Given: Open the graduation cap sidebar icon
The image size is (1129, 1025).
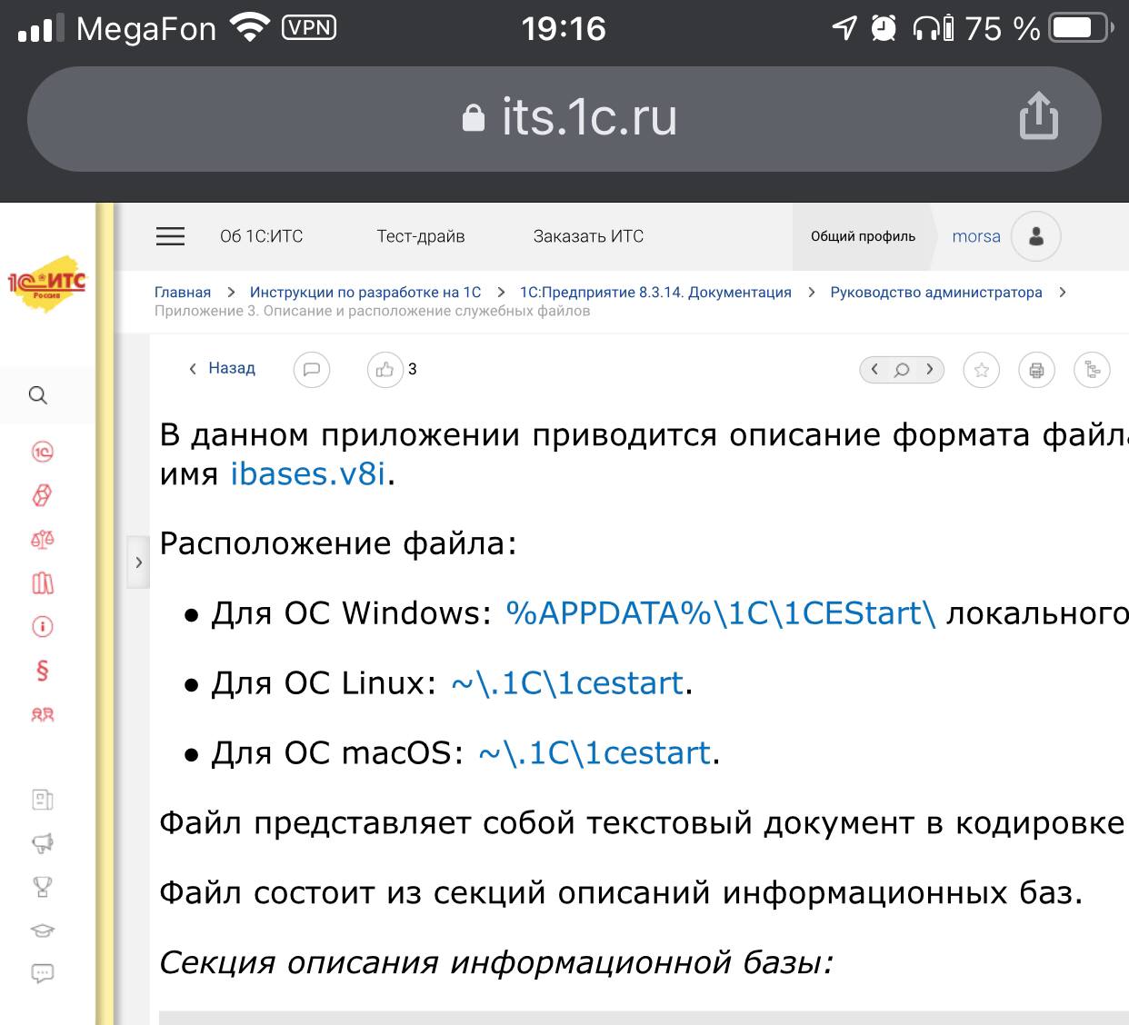Looking at the screenshot, I should (x=43, y=930).
